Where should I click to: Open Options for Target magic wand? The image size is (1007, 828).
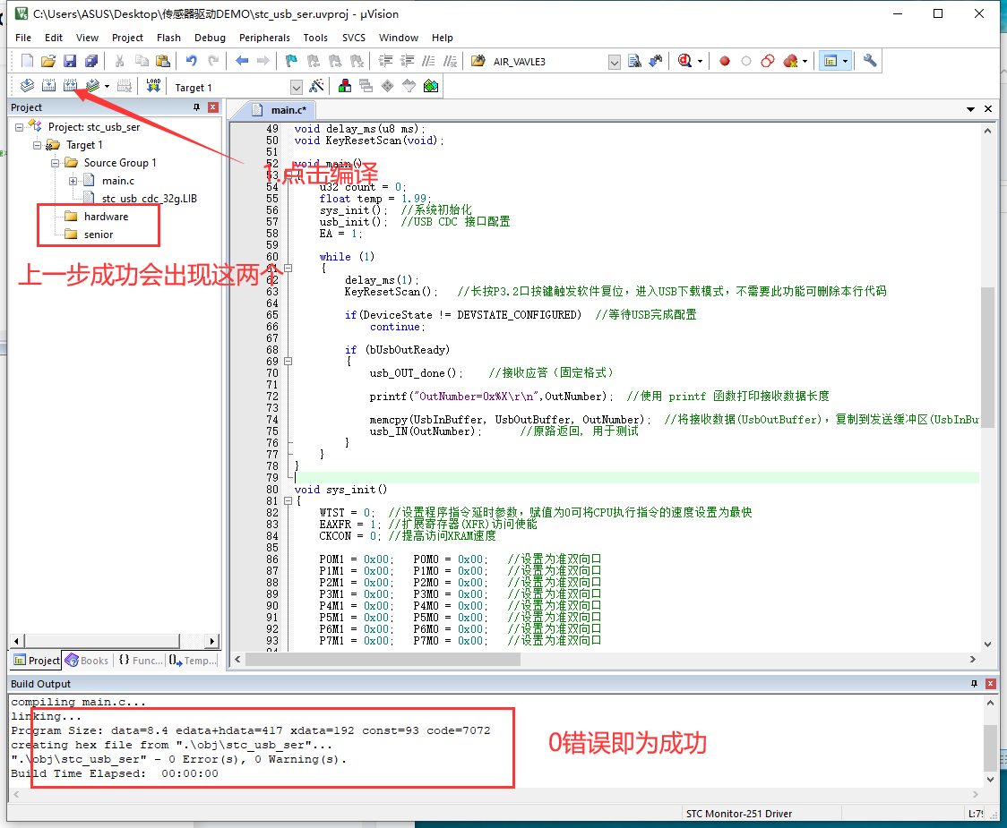316,85
